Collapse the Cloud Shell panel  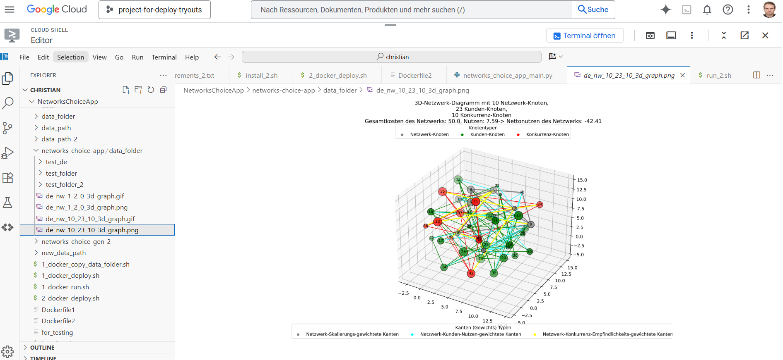click(724, 36)
